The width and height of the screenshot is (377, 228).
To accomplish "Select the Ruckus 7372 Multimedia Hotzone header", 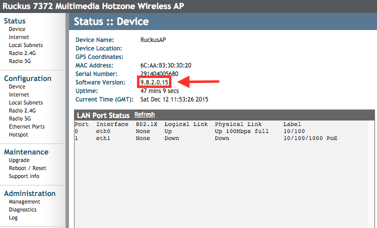I will tap(93, 6).
